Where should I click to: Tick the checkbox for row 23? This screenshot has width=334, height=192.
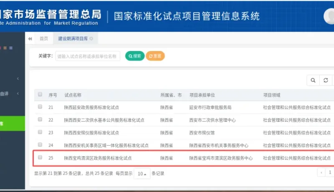[x=40, y=132]
